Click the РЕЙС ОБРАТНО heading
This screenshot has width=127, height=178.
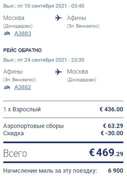coord(22,50)
